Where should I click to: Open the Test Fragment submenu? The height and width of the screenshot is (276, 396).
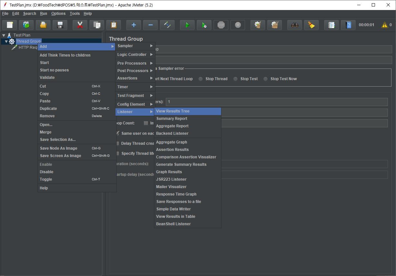click(135, 96)
